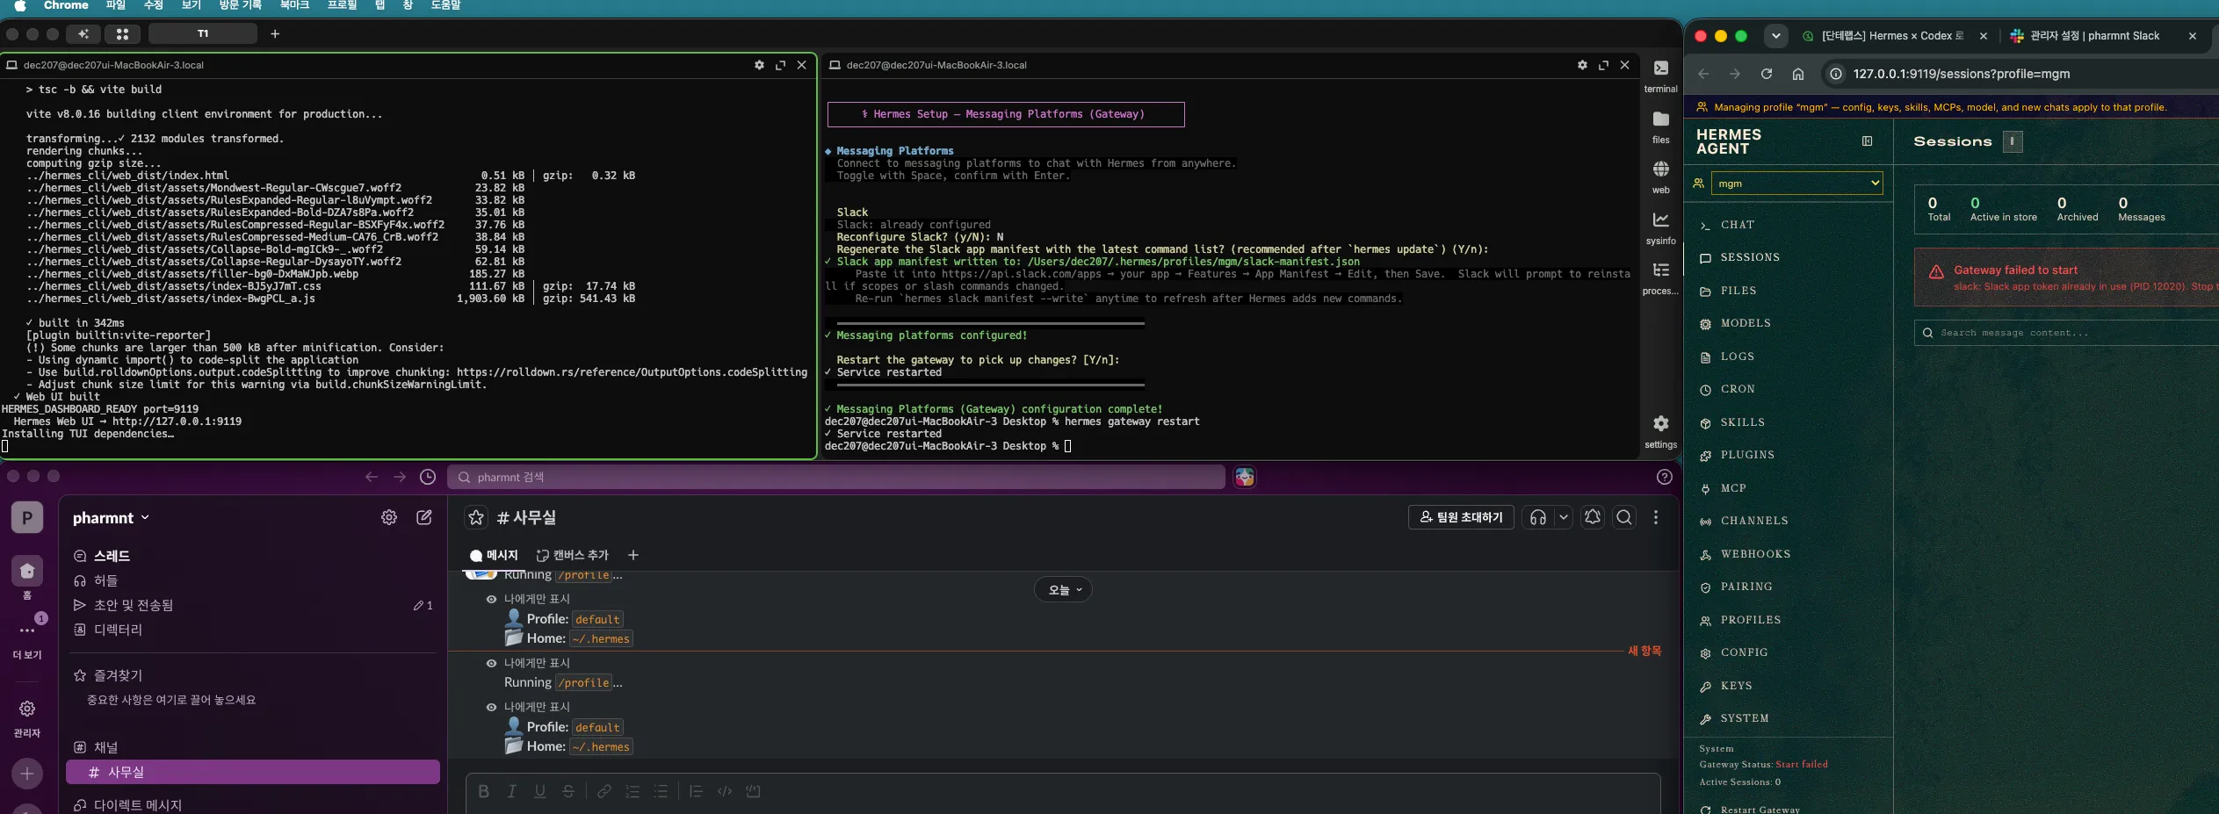
Task: Switch to the 메시지 tab in Slack
Action: [494, 555]
